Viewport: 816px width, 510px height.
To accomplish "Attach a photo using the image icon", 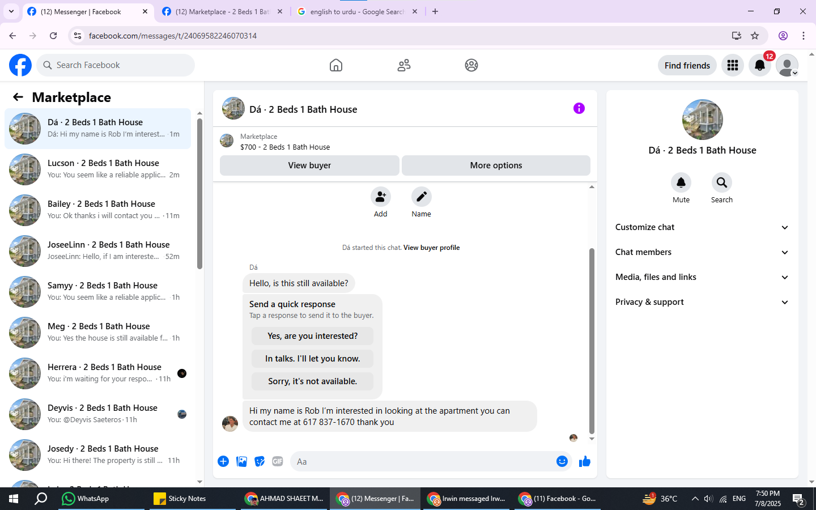I will coord(241,461).
